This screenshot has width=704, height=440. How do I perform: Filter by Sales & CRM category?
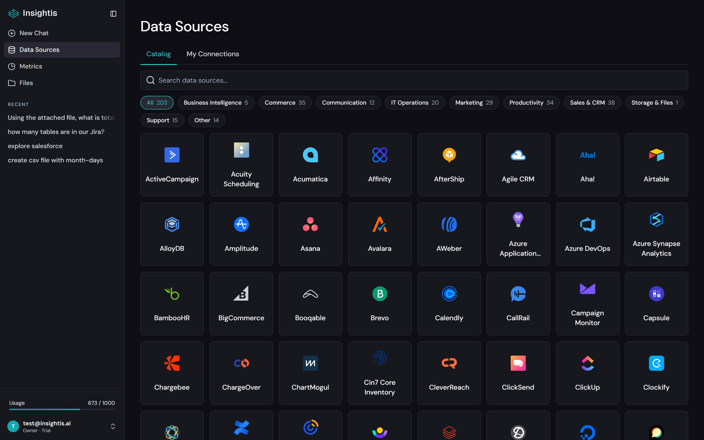tap(592, 102)
